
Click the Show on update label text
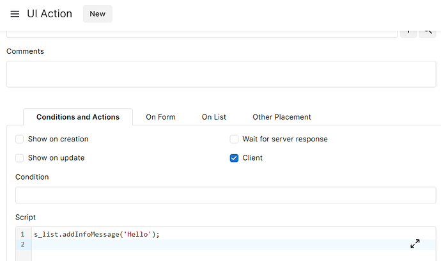pos(56,158)
